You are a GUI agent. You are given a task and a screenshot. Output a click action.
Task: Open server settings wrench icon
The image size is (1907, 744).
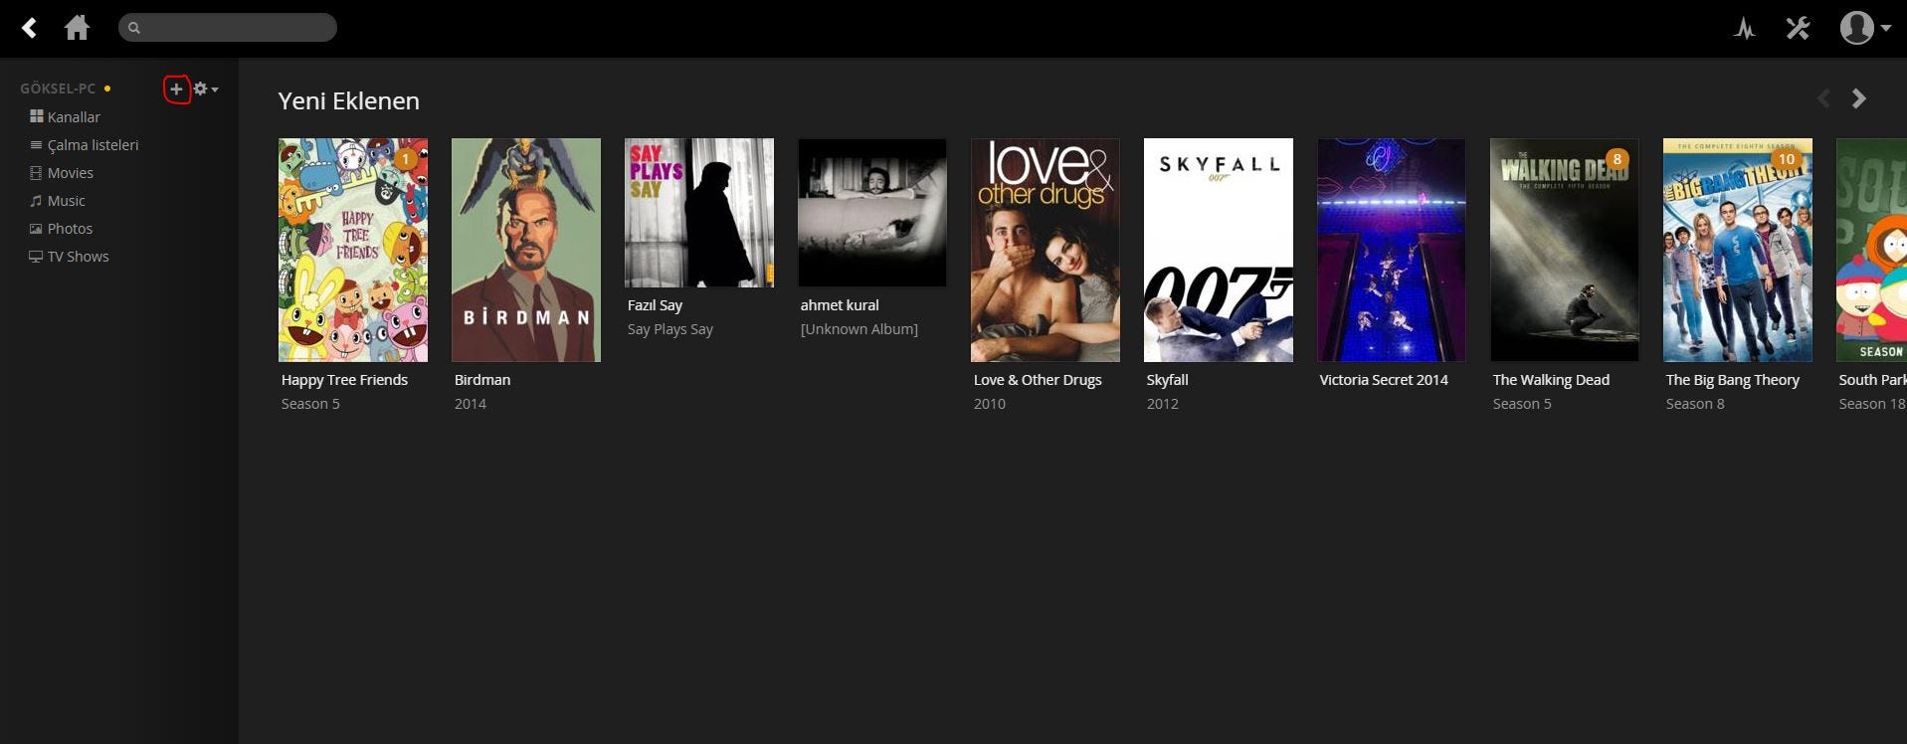pyautogui.click(x=1798, y=28)
